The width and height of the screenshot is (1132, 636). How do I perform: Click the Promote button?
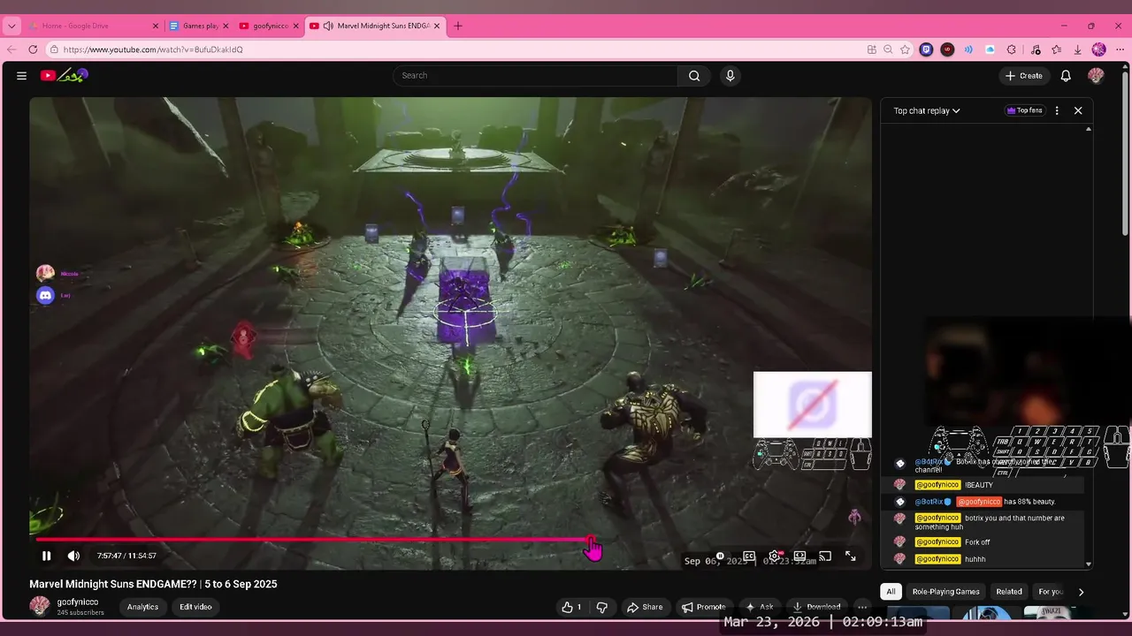coord(703,607)
